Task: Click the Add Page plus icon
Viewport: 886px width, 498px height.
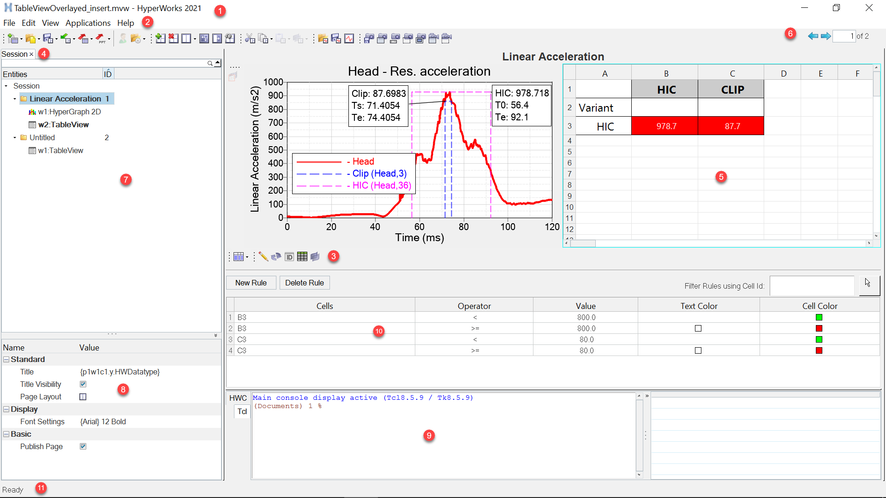Action: [160, 39]
